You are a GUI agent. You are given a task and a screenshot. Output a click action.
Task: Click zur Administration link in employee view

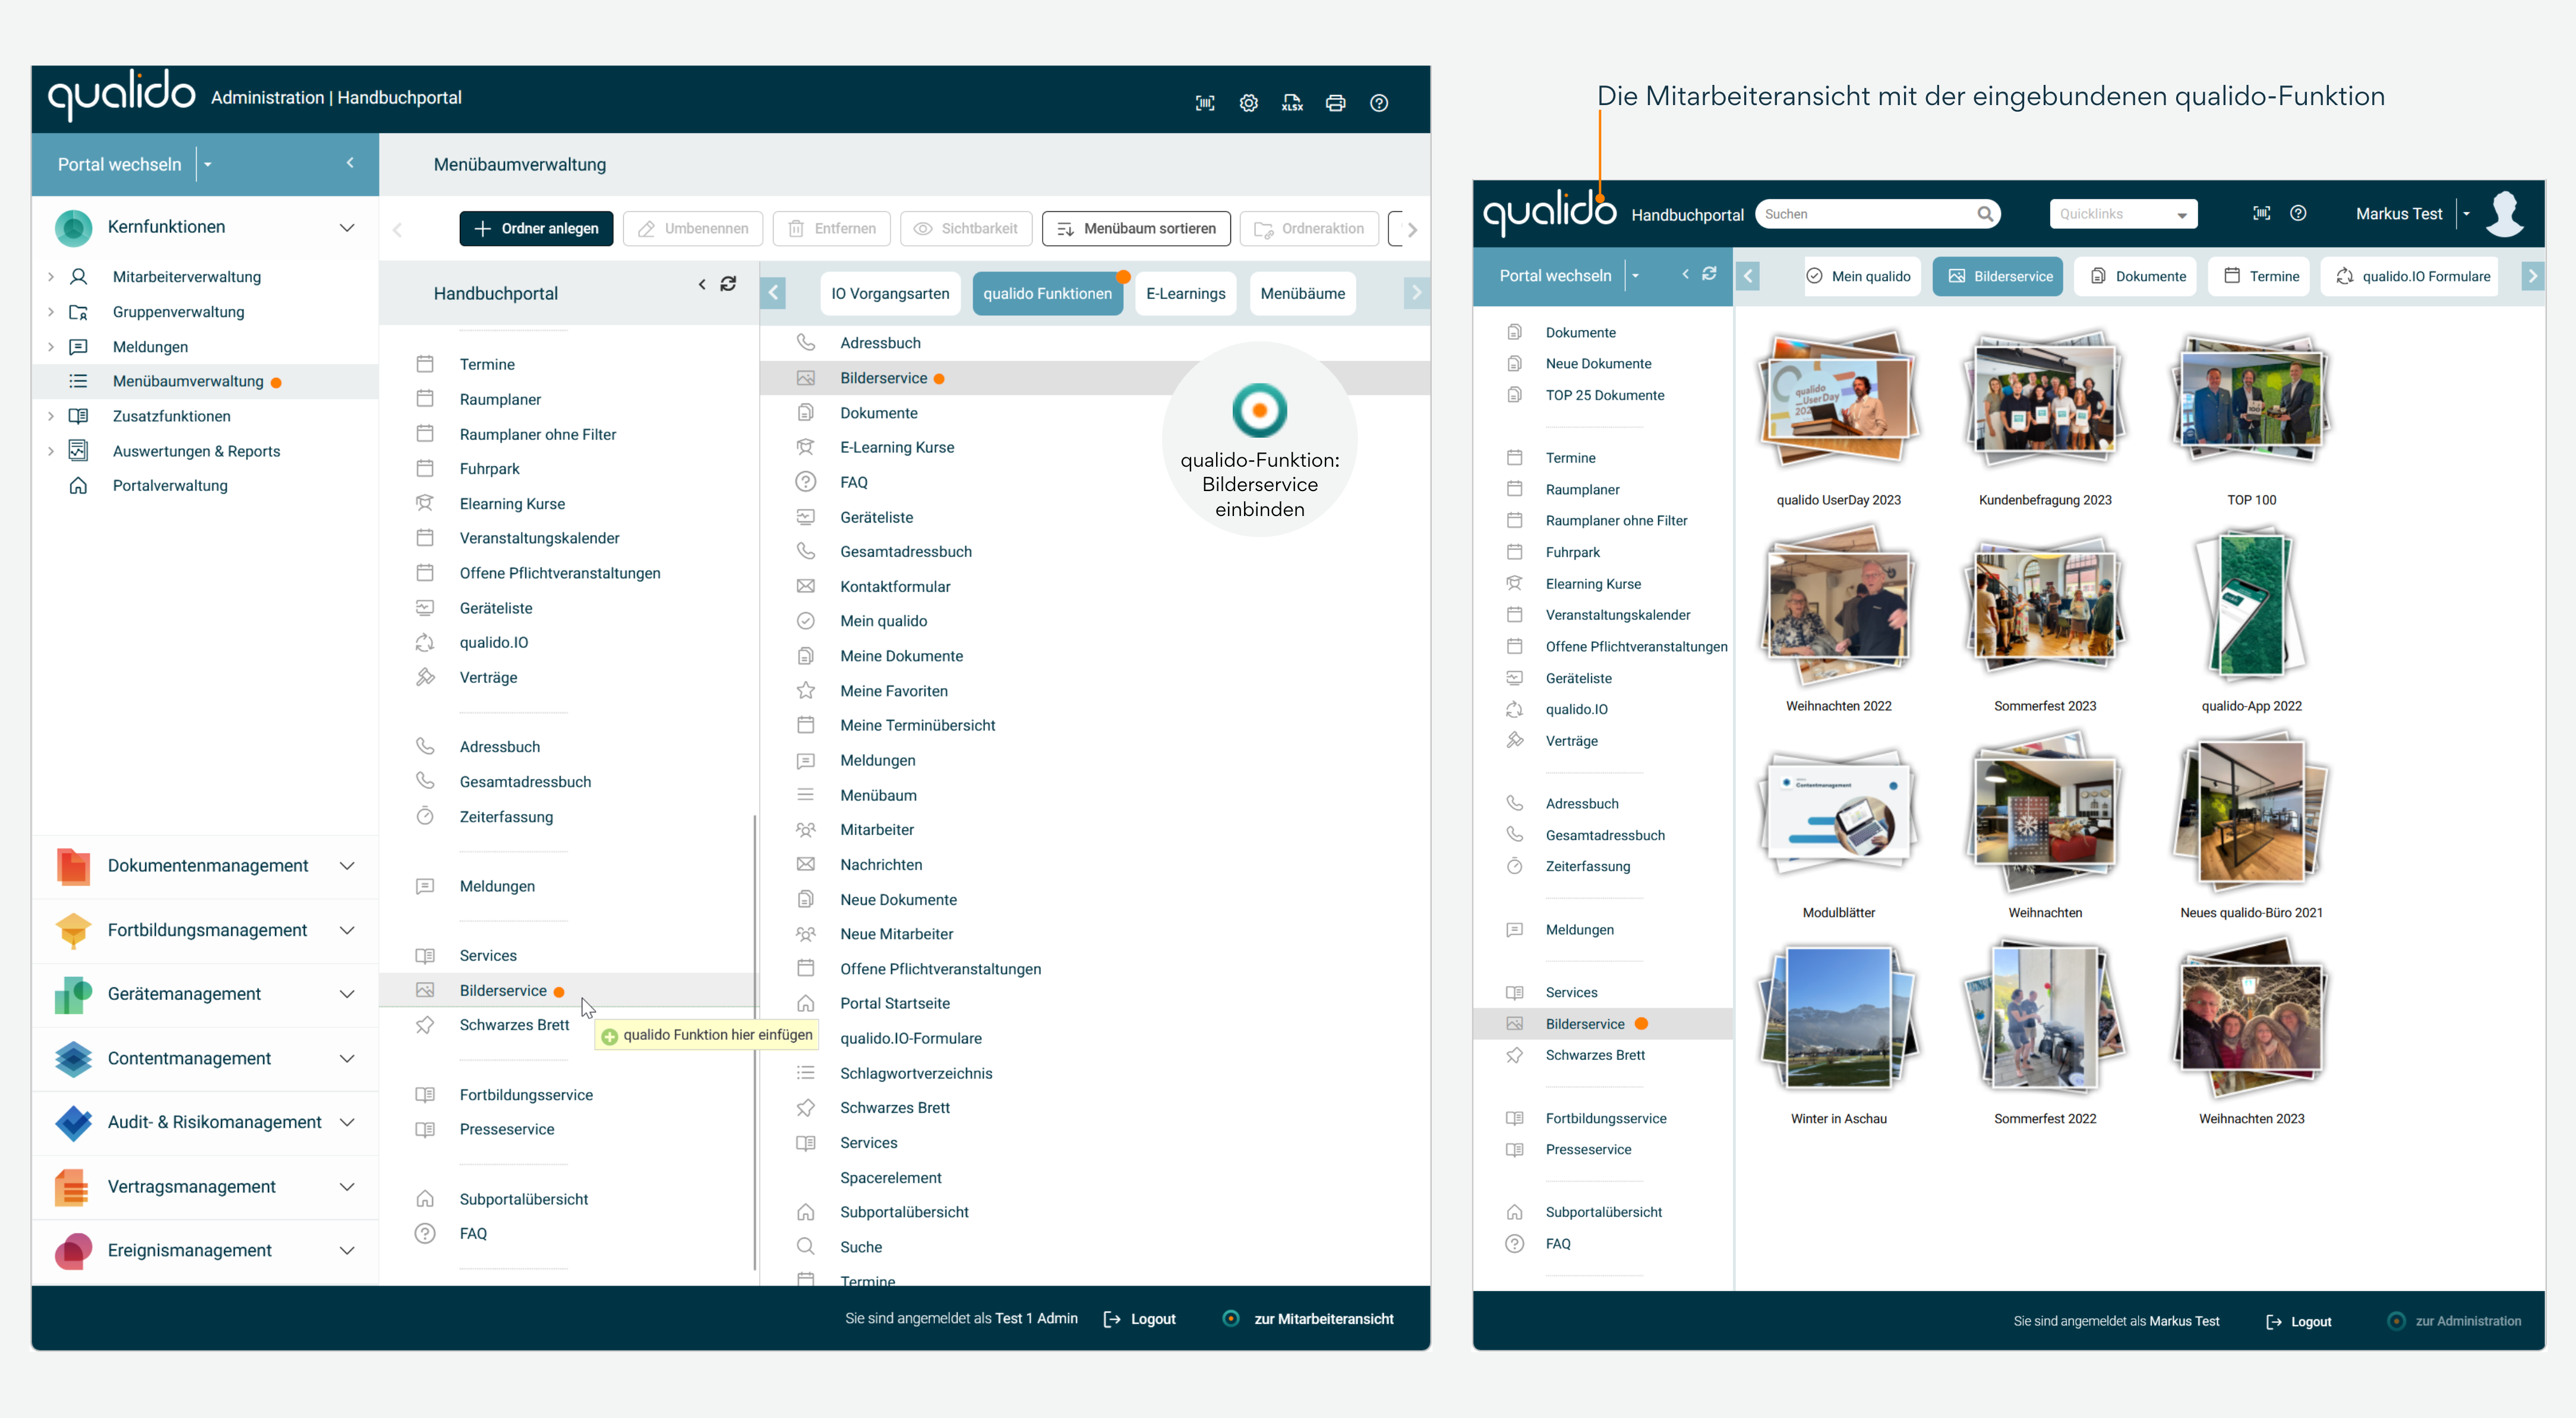click(x=2455, y=1320)
